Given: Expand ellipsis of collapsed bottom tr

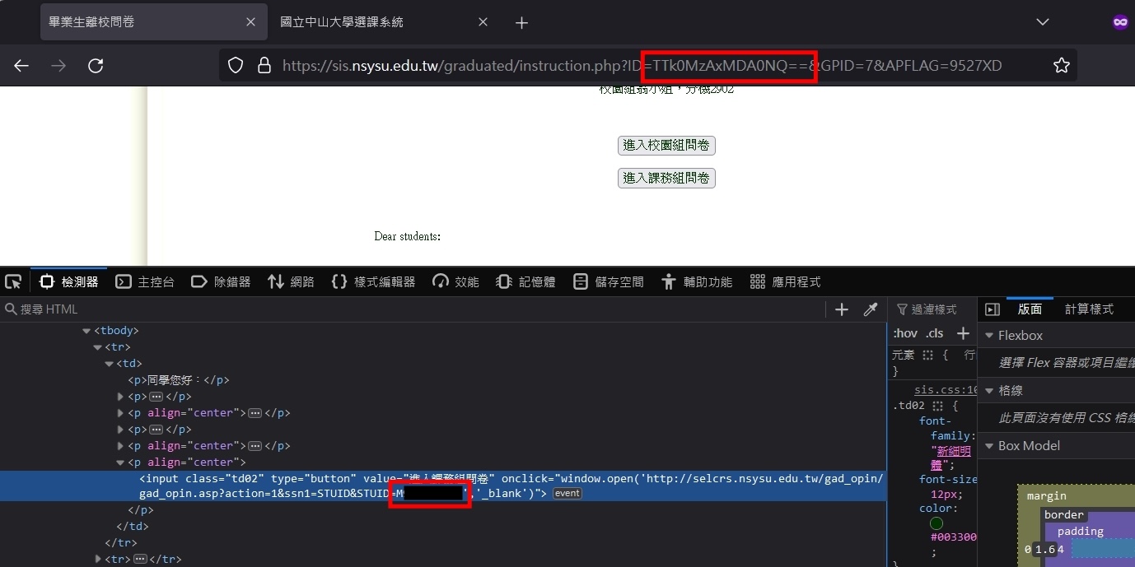Looking at the screenshot, I should (140, 560).
